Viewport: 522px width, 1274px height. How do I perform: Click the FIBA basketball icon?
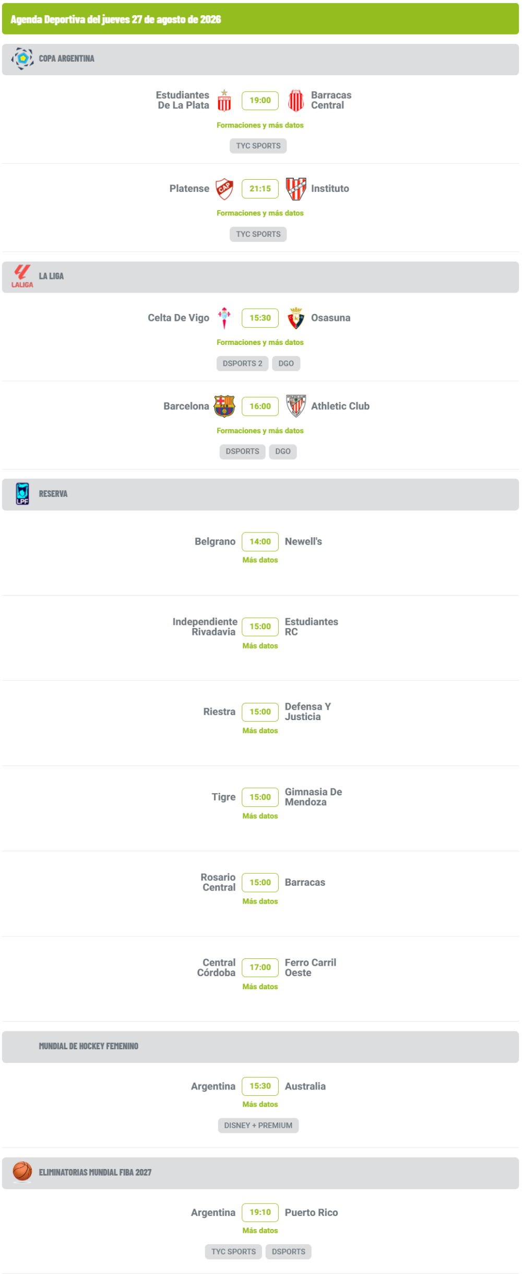point(22,1172)
